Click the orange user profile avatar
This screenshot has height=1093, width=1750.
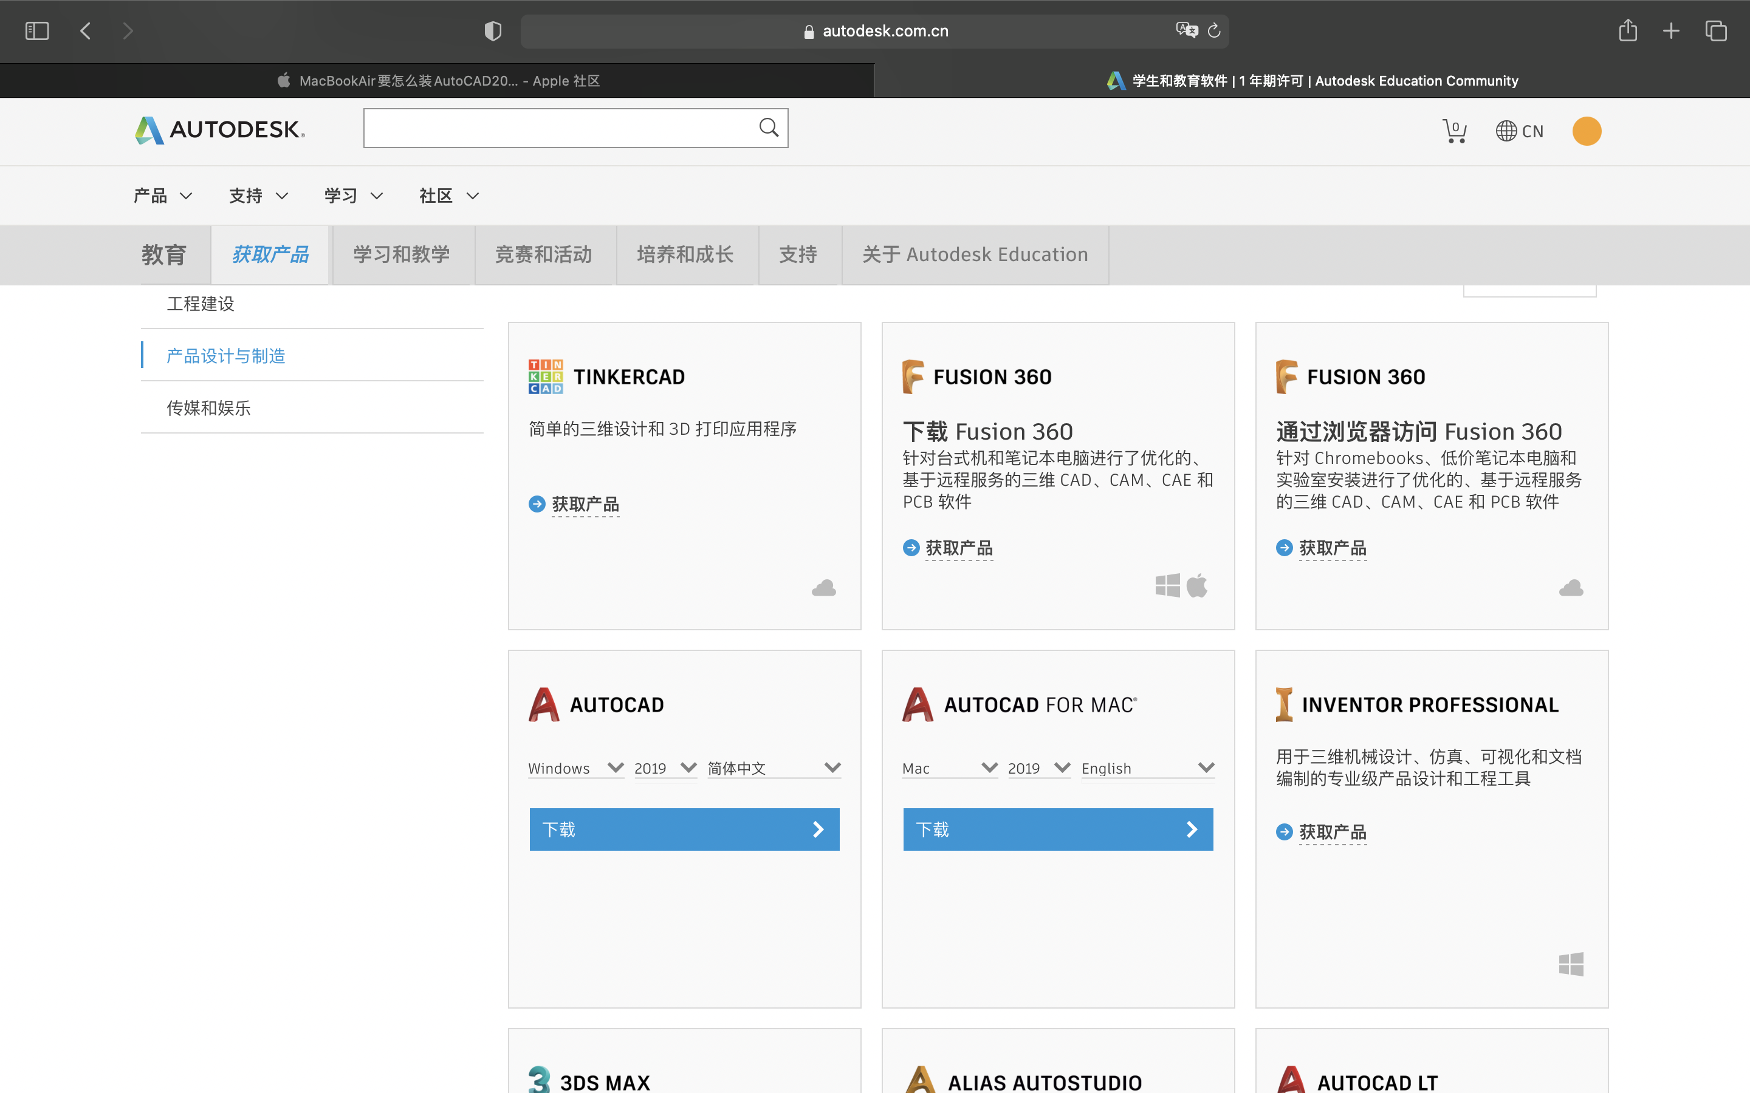(x=1587, y=131)
